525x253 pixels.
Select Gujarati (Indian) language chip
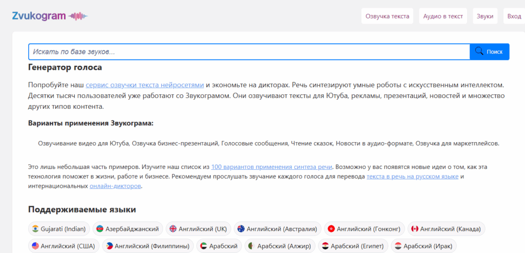[59, 229]
